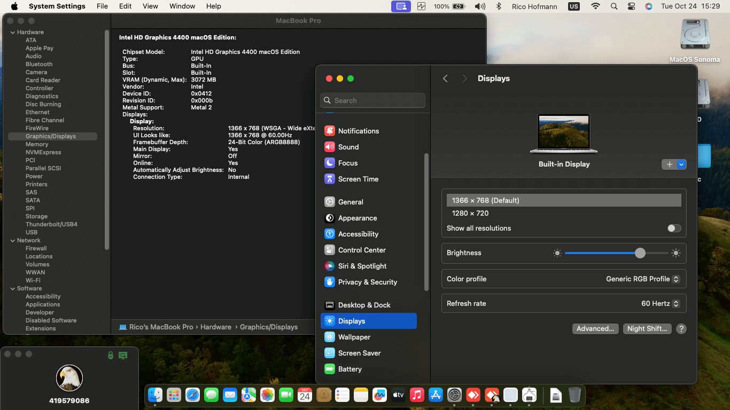This screenshot has height=410, width=730.
Task: Toggle the Show all resolutions switch
Action: click(674, 228)
